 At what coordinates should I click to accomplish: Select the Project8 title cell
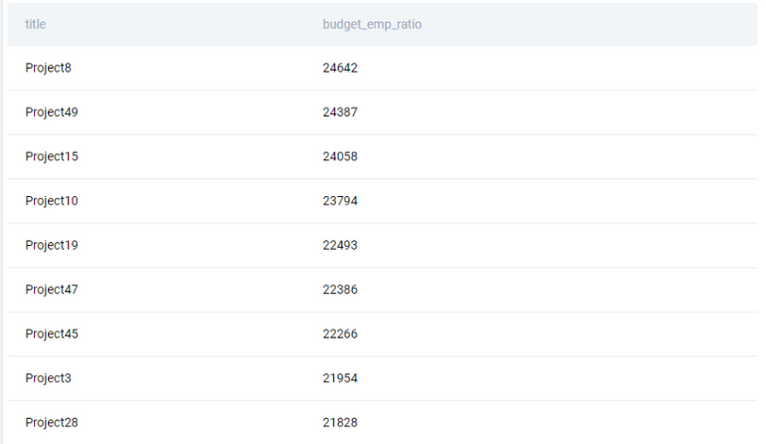point(48,68)
